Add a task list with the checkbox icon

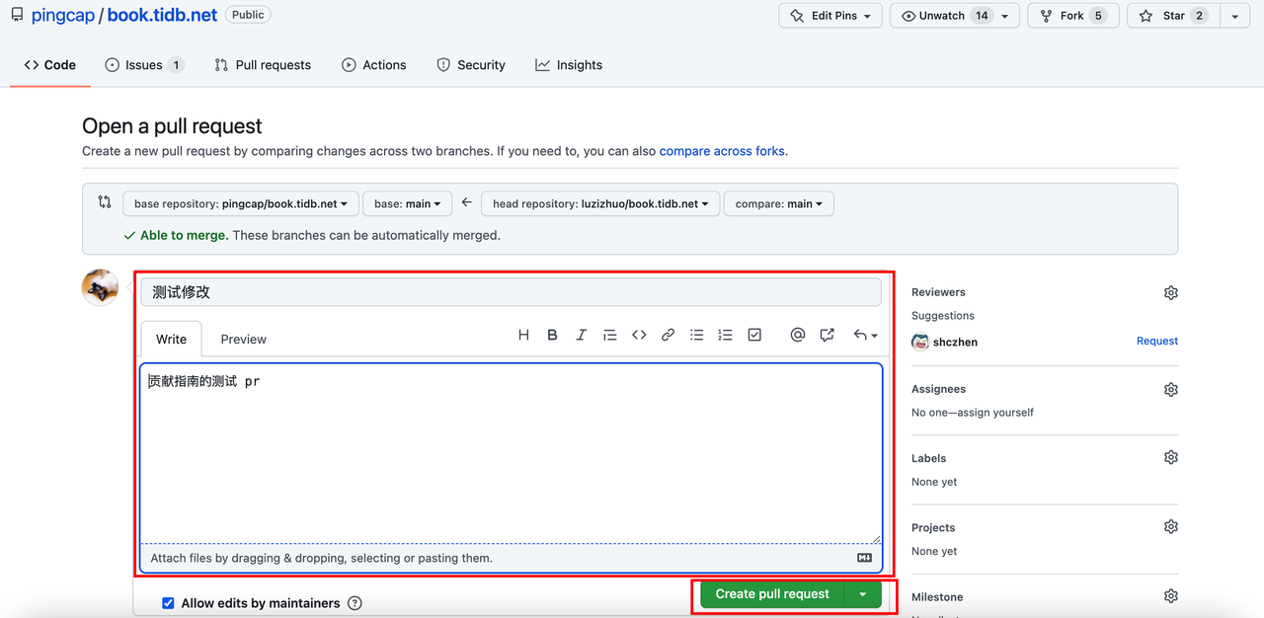coord(754,336)
